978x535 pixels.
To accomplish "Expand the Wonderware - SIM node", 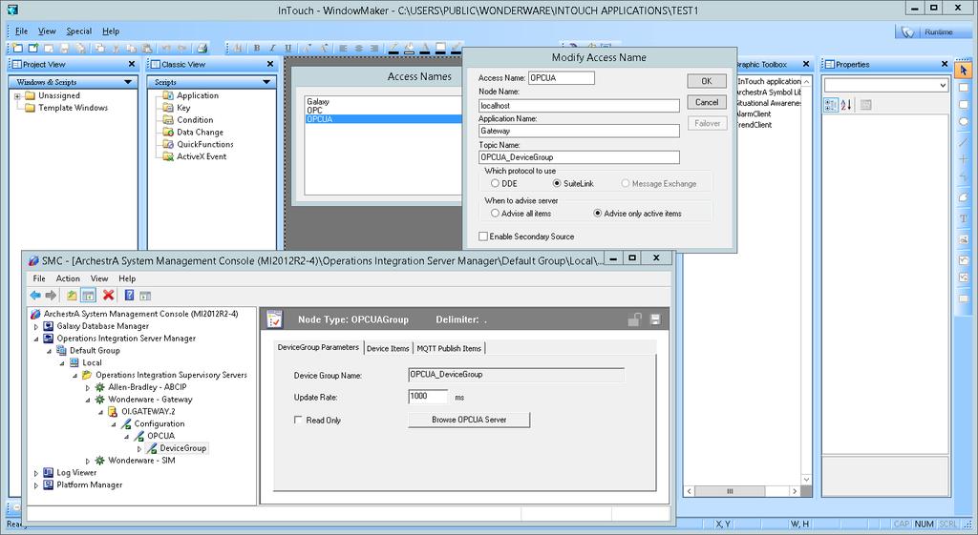I will click(x=88, y=461).
